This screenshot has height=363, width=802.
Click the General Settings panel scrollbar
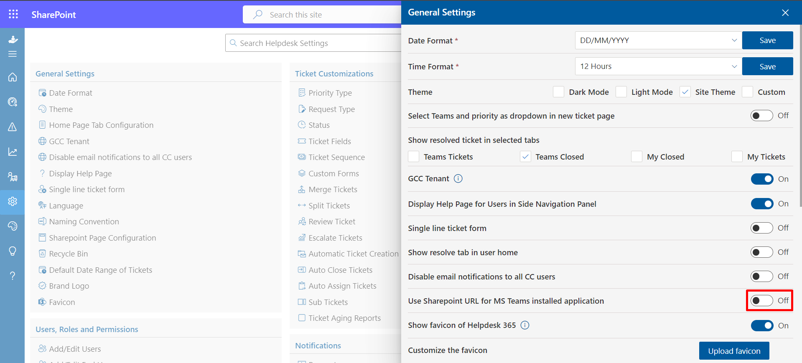pos(800,116)
